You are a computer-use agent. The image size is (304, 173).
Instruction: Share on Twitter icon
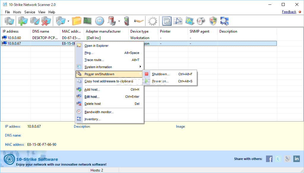278,159
